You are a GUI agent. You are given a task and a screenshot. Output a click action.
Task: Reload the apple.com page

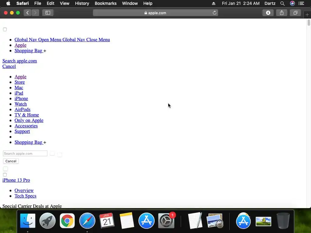[x=214, y=13]
